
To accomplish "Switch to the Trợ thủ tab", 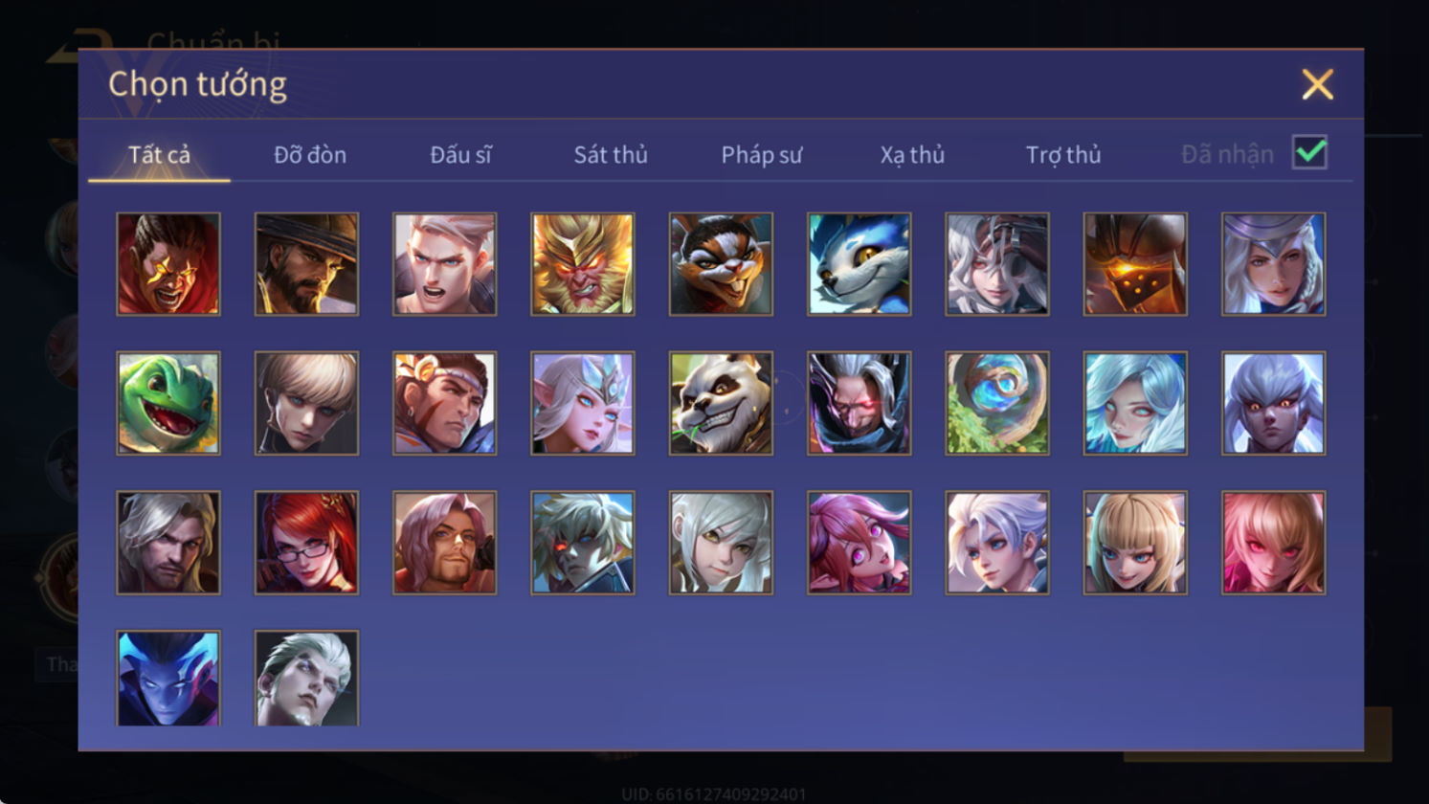I will click(1063, 154).
